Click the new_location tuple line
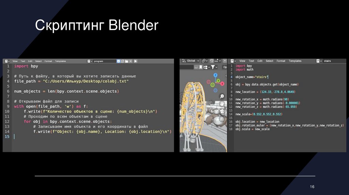Screen dimensions: 349x195 (265, 92)
